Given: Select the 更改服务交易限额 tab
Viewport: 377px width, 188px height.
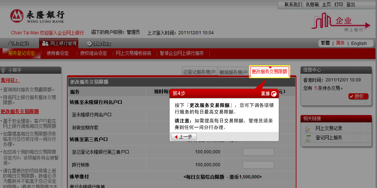Looking at the screenshot, I should (269, 72).
